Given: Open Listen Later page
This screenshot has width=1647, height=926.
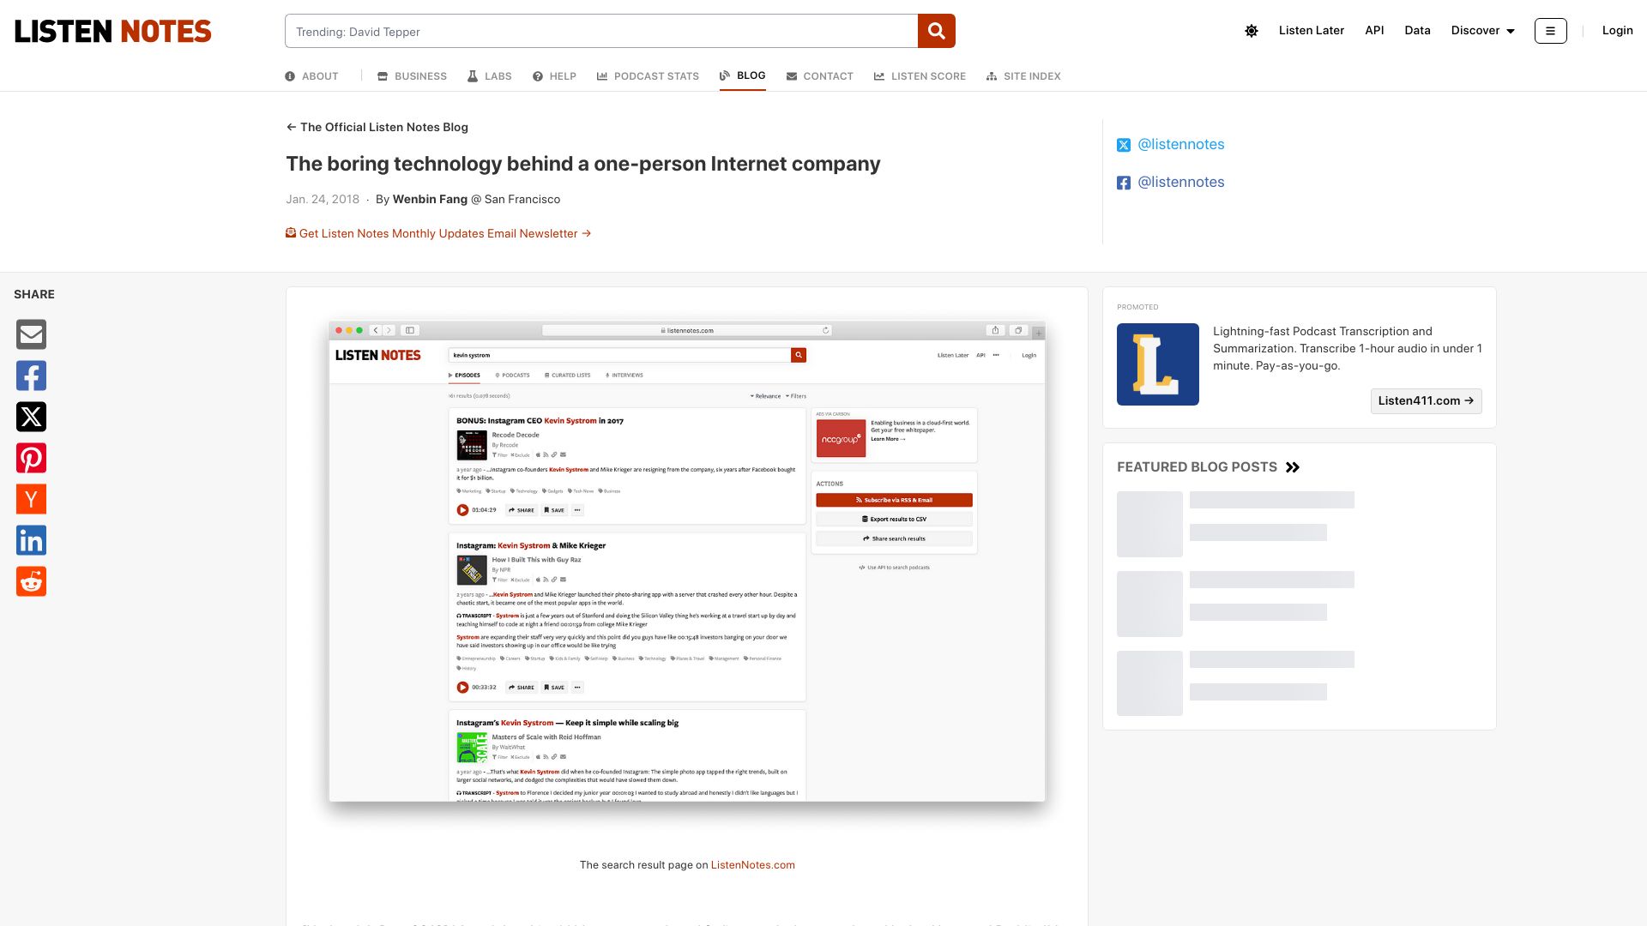Looking at the screenshot, I should click(x=1311, y=31).
